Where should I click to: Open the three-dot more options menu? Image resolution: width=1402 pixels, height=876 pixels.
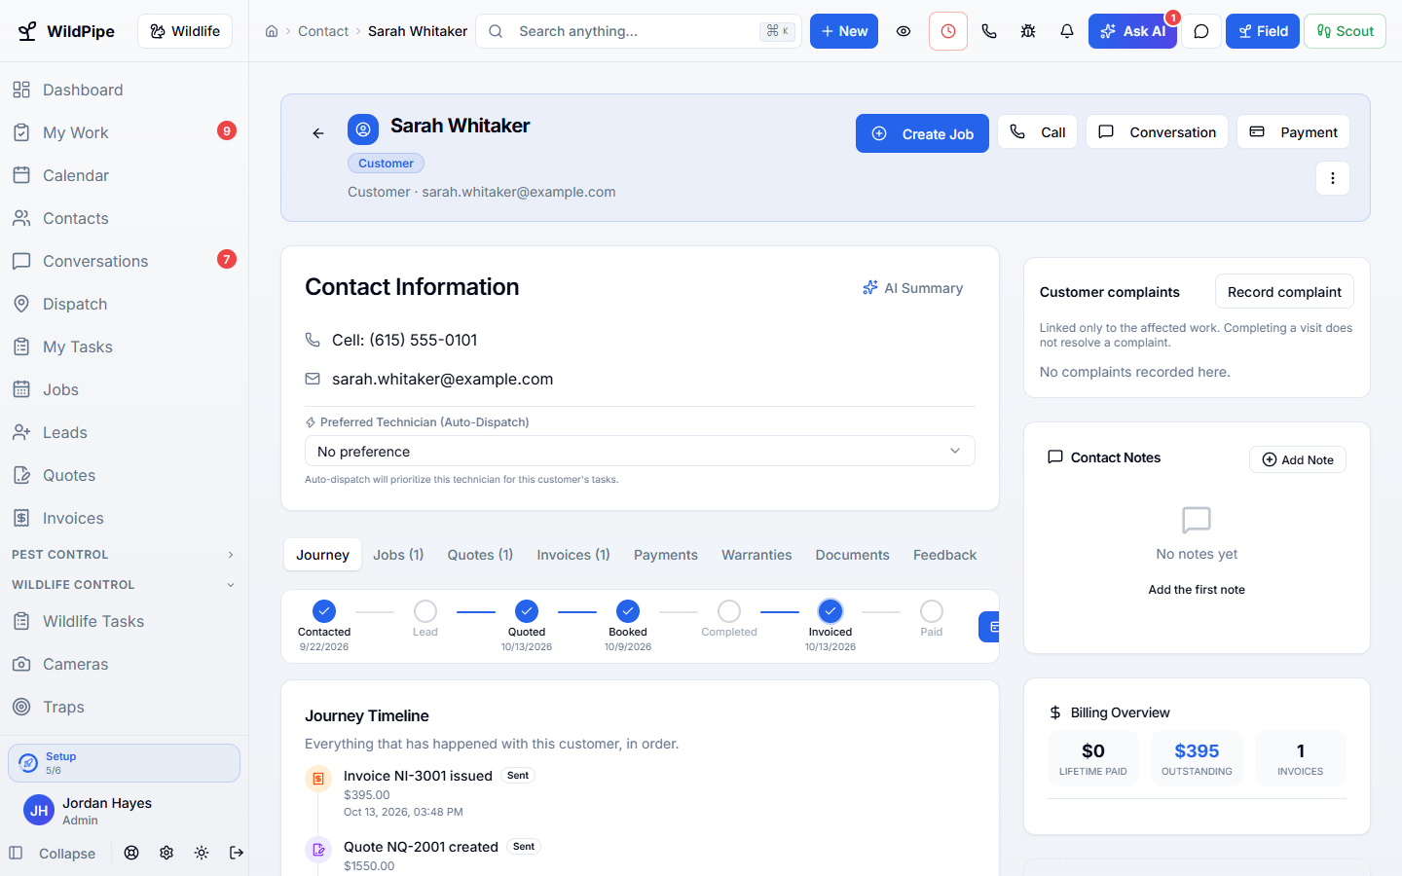coord(1333,178)
